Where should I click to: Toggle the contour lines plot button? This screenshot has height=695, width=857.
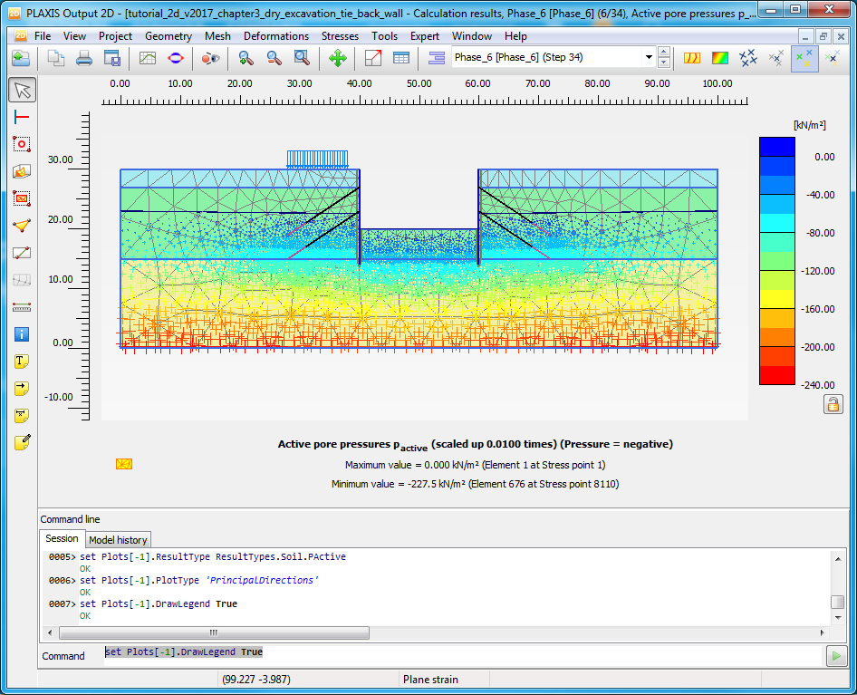(692, 58)
